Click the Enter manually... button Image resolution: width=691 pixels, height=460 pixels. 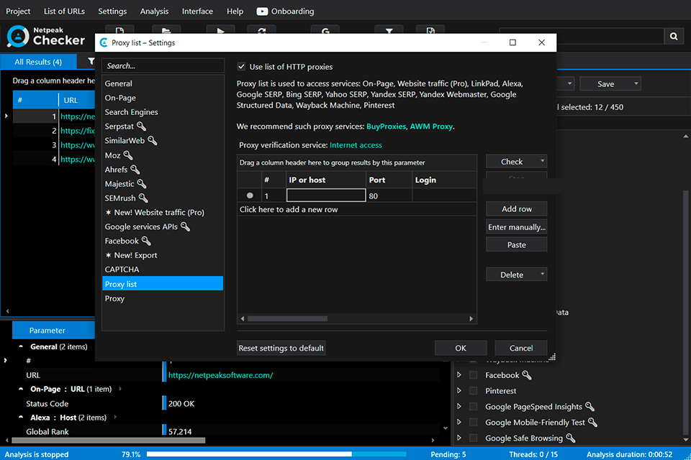tap(517, 227)
